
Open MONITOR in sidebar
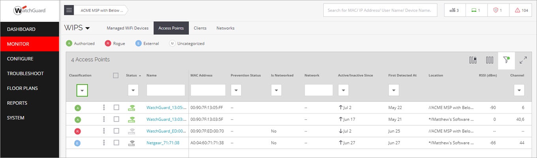pos(30,44)
